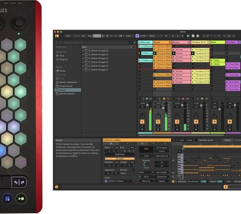This screenshot has height=214, width=241.
Task: Click the browser filter icon beside search field
Action: click(x=131, y=43)
